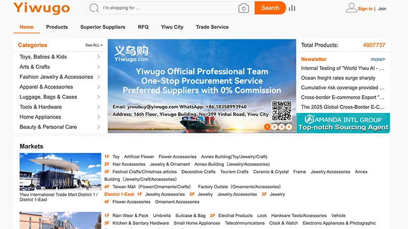The image size is (408, 229).
Task: Open the Yiwugo procurement service banner
Action: click(x=202, y=86)
